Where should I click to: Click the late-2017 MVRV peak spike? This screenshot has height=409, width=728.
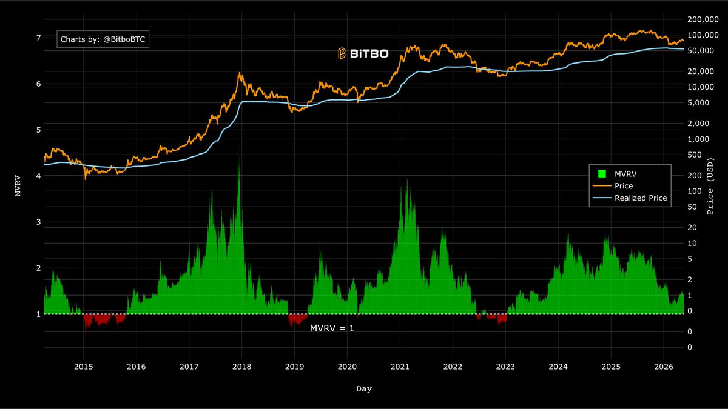[238, 182]
